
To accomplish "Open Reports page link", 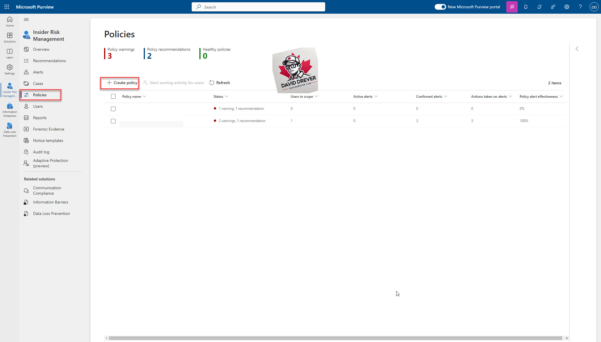I will pyautogui.click(x=40, y=118).
